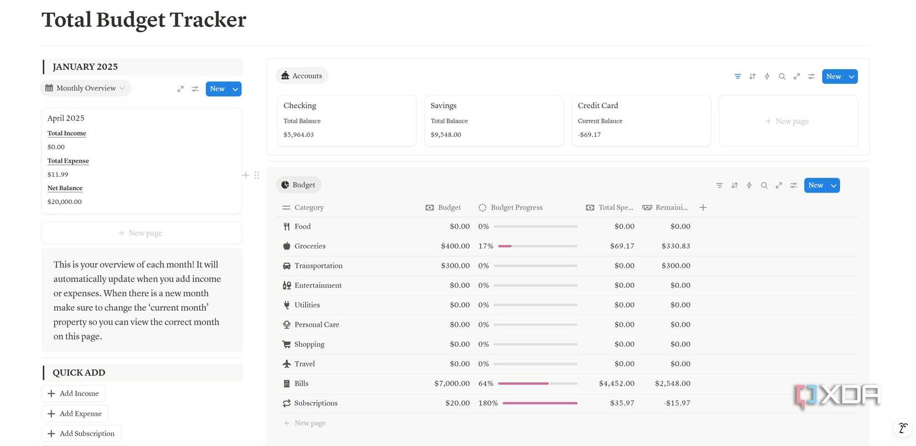This screenshot has width=916, height=446.
Task: Click the Bills budget progress bar
Action: pyautogui.click(x=537, y=383)
